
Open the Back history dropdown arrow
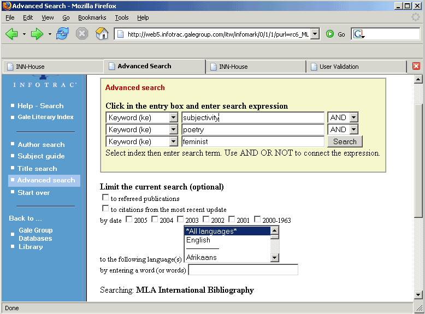click(x=24, y=34)
